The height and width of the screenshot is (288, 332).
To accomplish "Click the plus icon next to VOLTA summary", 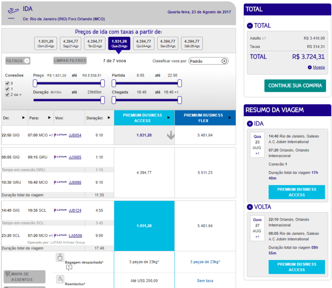I will click(249, 206).
